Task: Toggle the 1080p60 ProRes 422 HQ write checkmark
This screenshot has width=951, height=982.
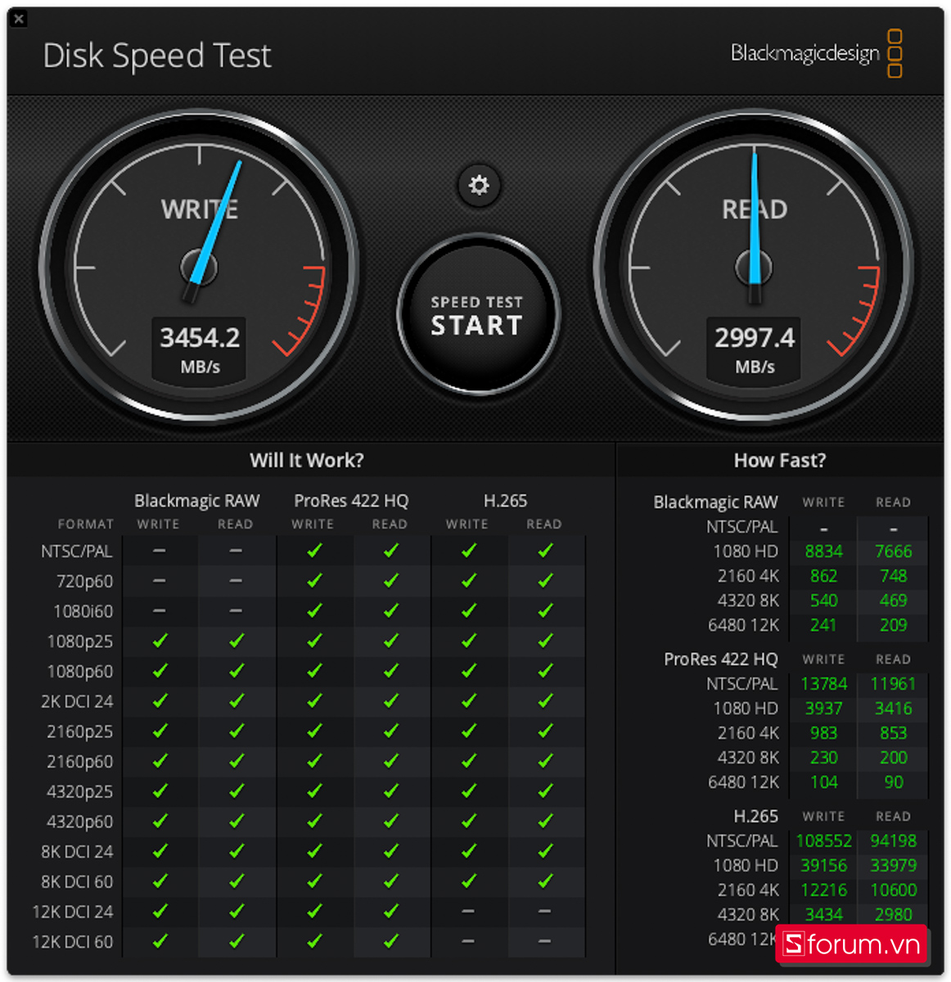Action: [x=313, y=671]
